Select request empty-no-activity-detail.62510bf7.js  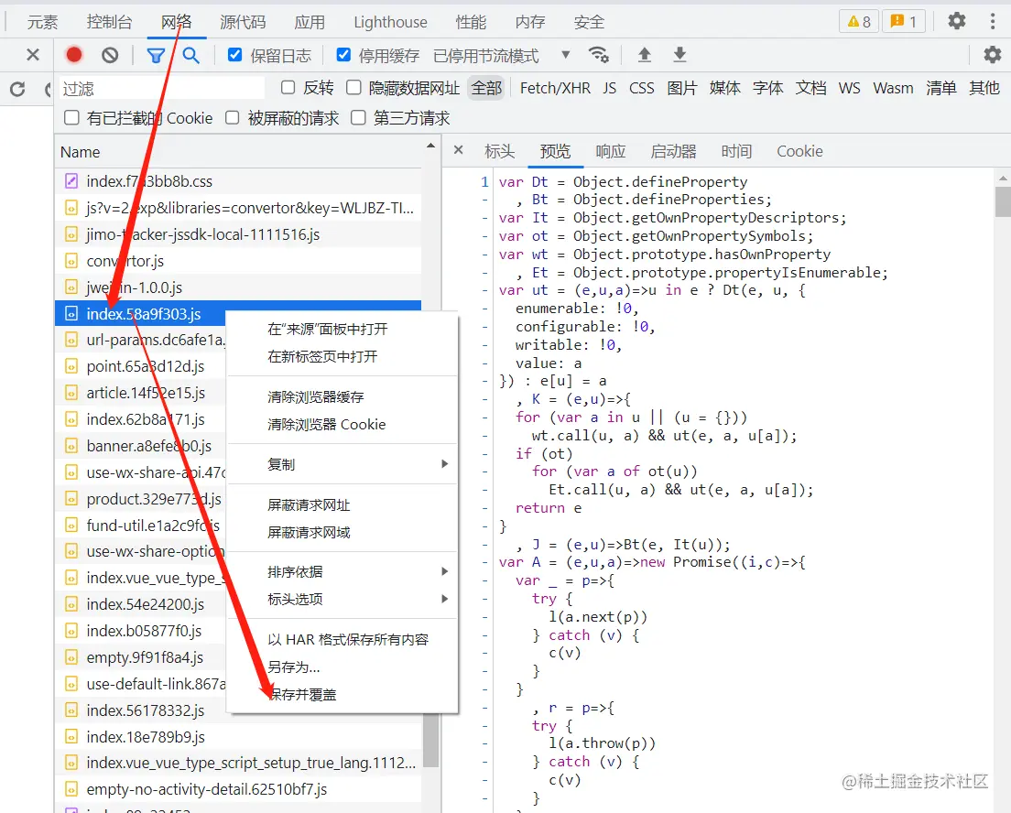point(239,789)
